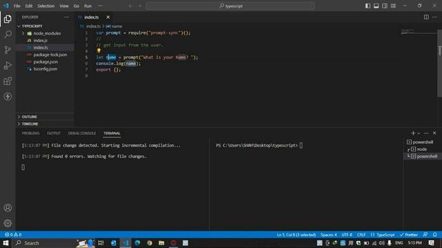This screenshot has height=248, width=442.
Task: Change the UTF-8 file encoding
Action: (347, 234)
